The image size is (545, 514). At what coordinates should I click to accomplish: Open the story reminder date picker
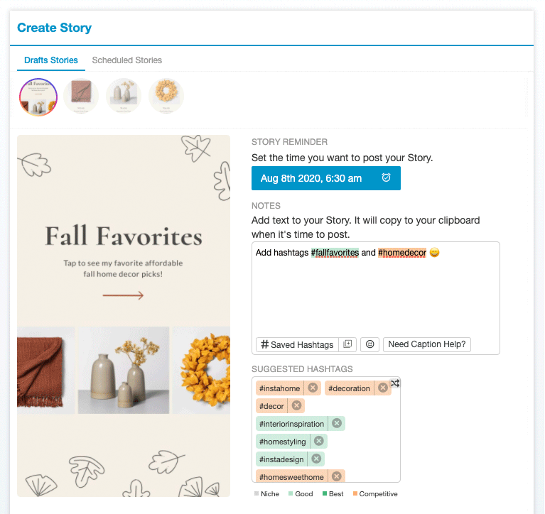[x=325, y=178]
